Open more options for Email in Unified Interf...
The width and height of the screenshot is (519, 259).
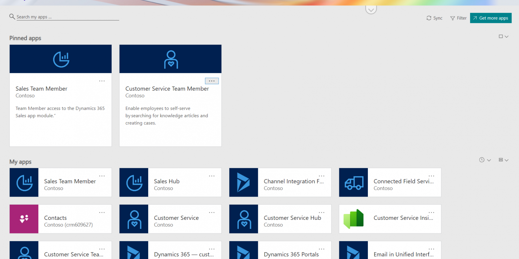click(431, 249)
